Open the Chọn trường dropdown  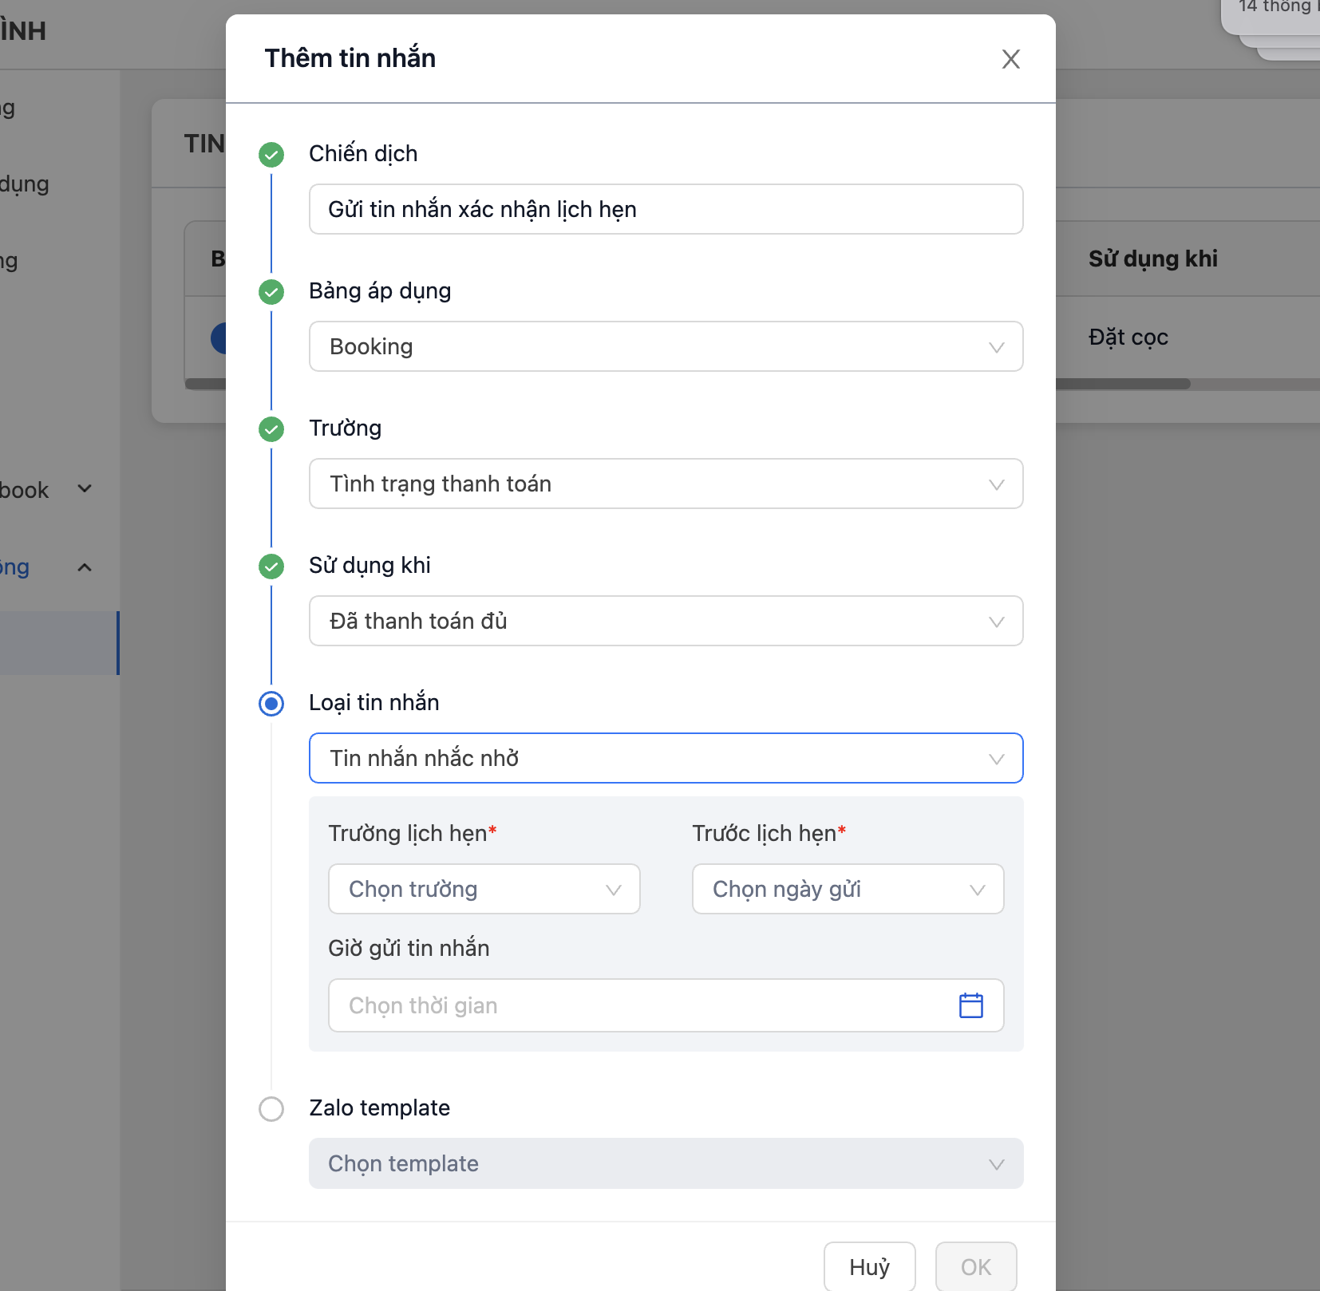click(484, 889)
